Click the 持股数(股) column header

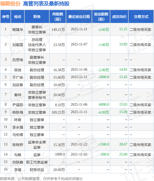point(58,17)
